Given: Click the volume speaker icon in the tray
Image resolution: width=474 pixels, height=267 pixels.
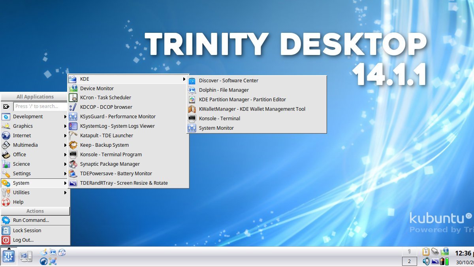Looking at the screenshot, I should 426,261.
